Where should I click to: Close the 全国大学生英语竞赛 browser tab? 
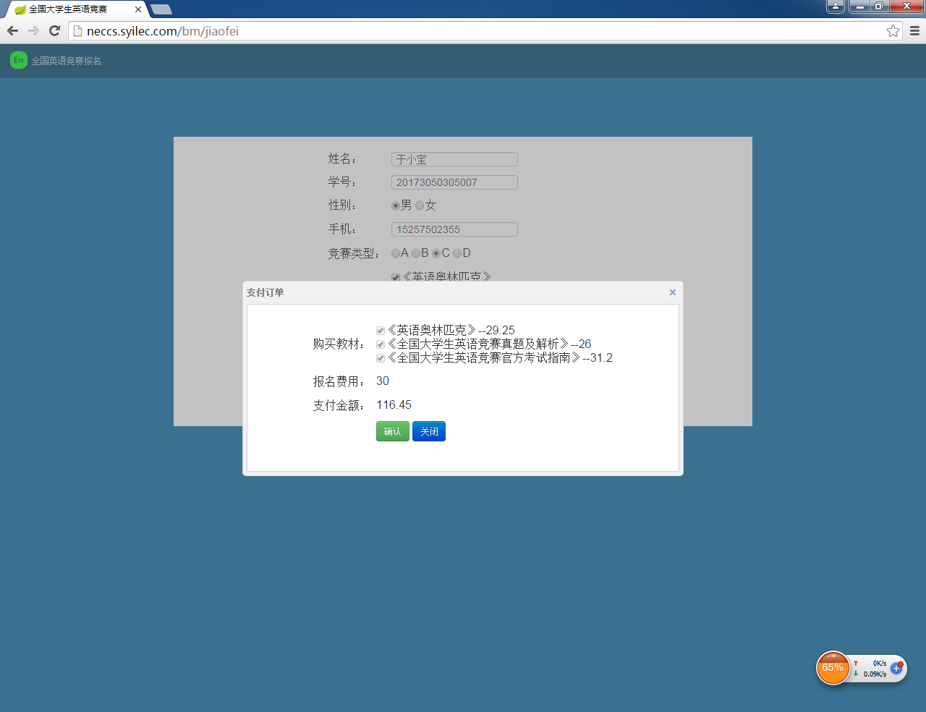pyautogui.click(x=138, y=9)
